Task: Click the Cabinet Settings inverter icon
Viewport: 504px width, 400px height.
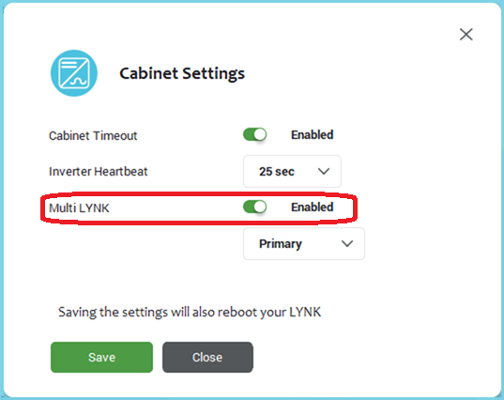Action: [74, 73]
